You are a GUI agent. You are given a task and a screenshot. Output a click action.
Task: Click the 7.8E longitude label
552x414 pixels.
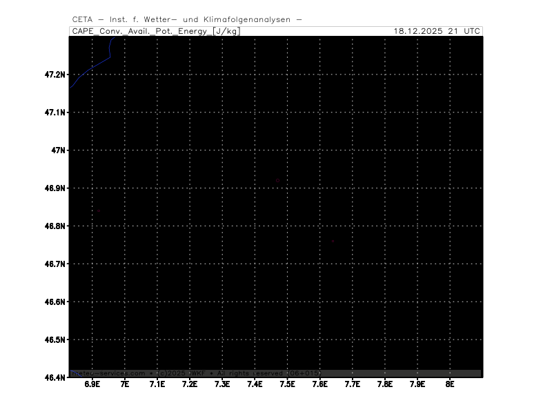point(384,384)
